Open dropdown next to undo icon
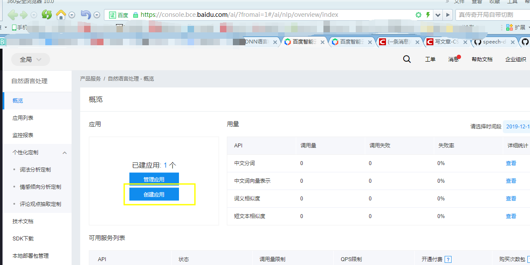 tap(97, 15)
